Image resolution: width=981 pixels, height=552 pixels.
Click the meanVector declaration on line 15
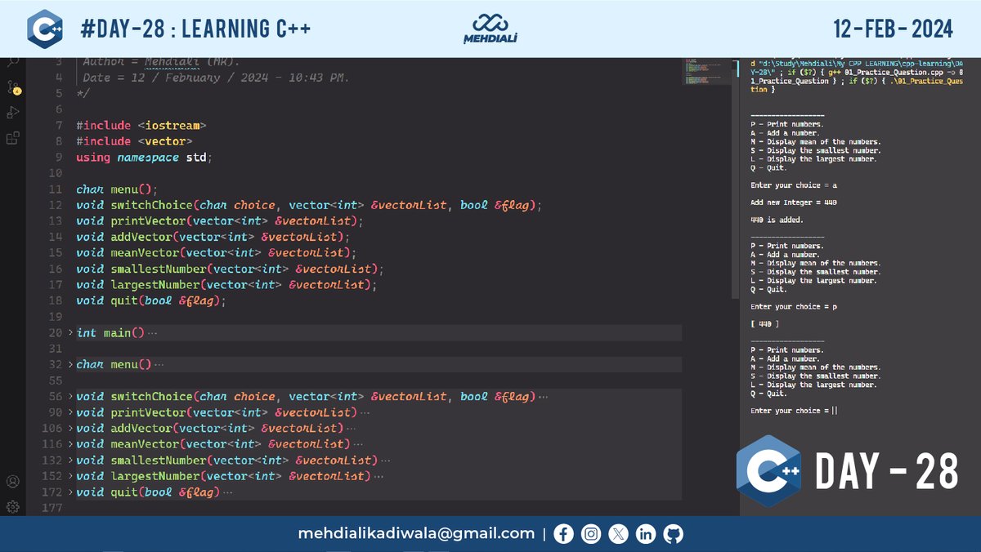click(217, 253)
